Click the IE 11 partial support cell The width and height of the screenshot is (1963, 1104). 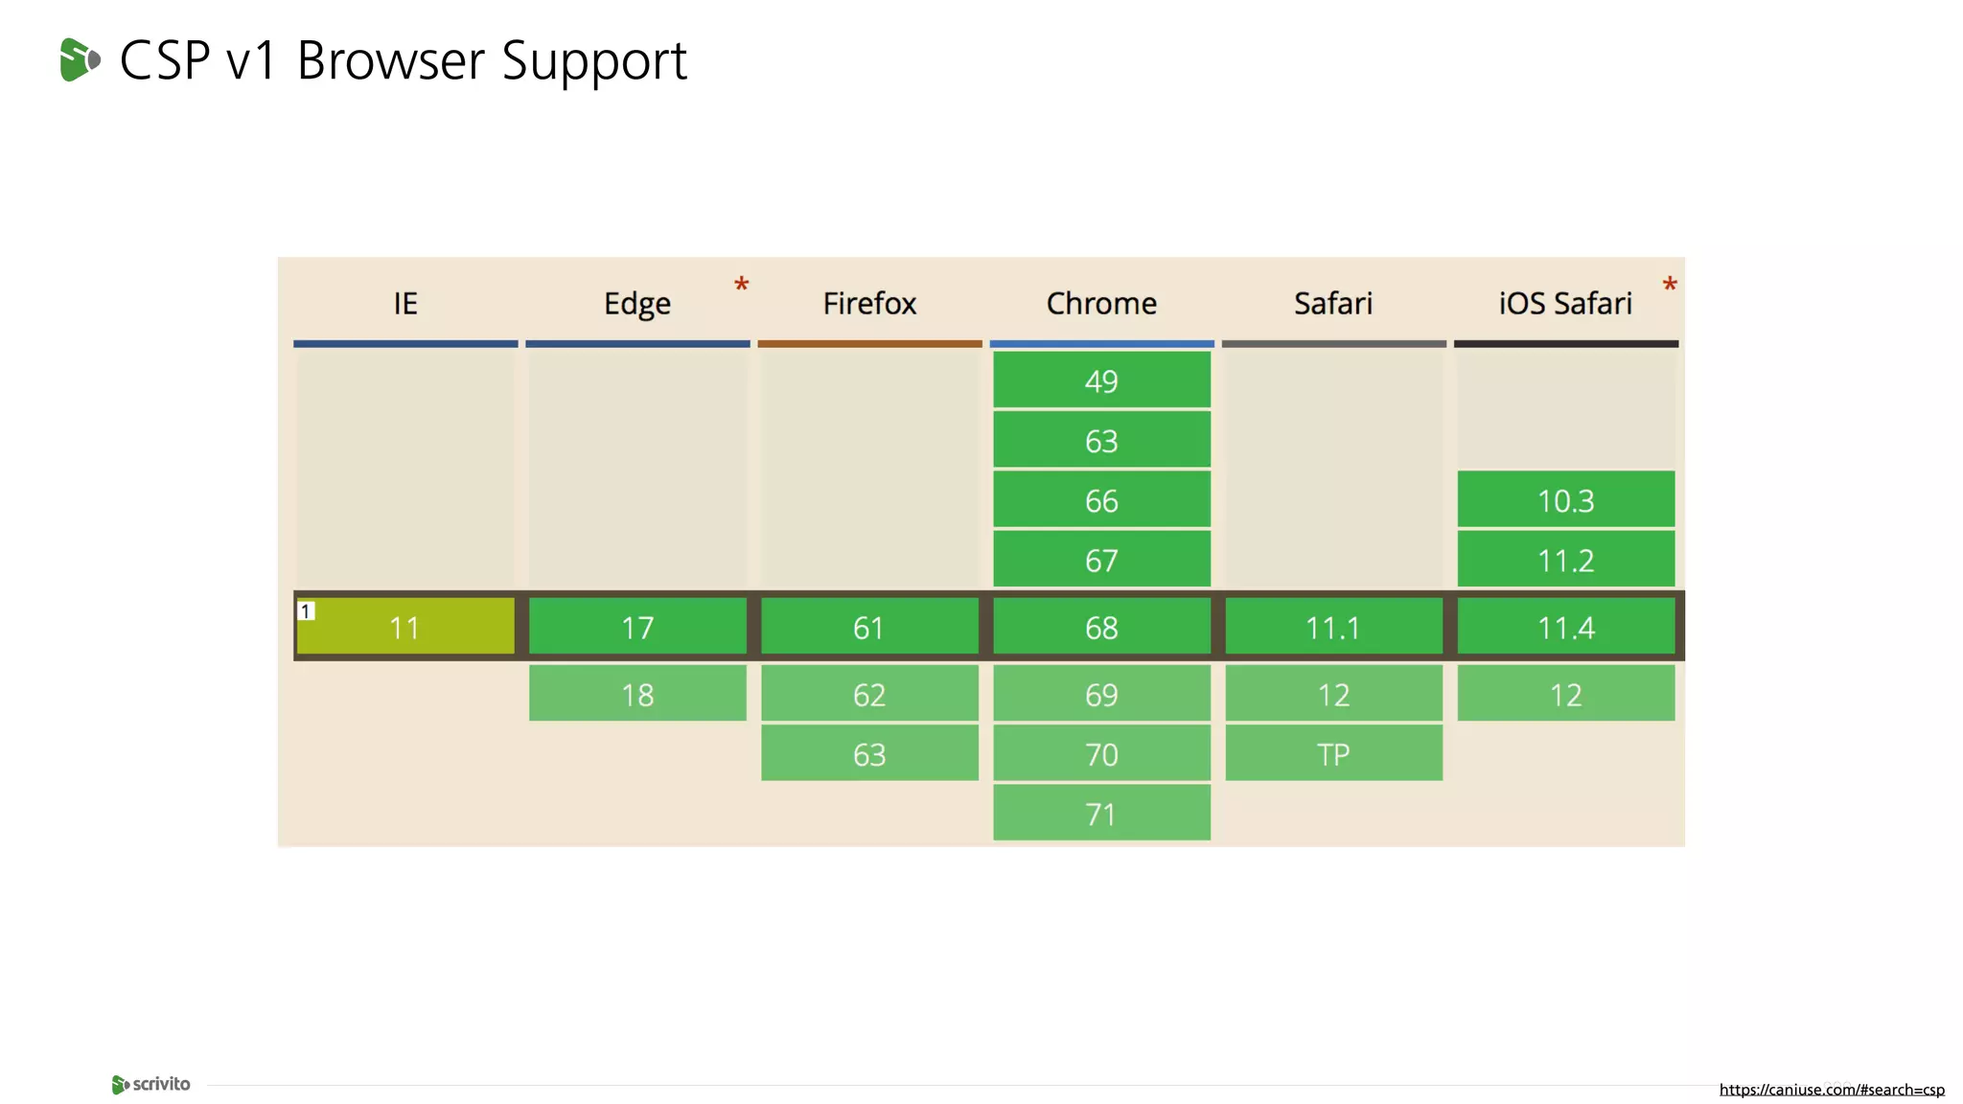click(405, 628)
